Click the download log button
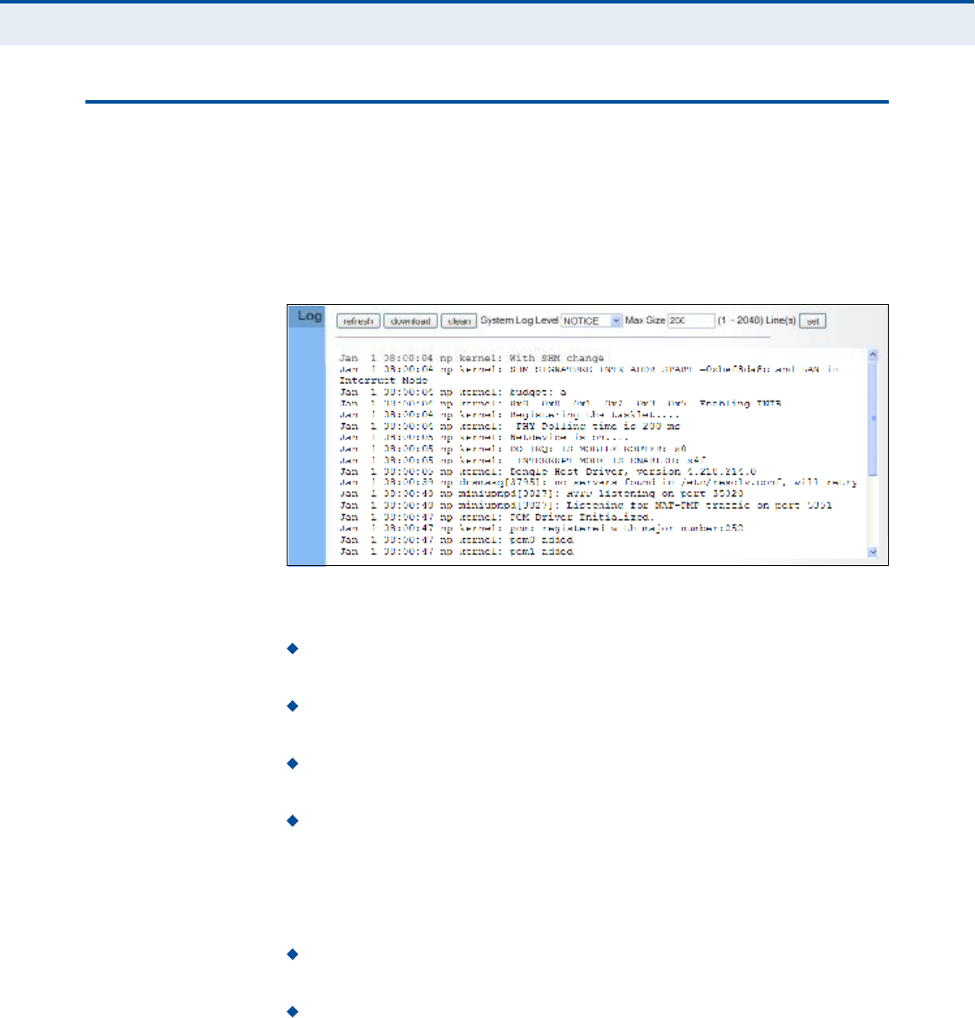Screen dimensions: 975x1018 (x=410, y=321)
